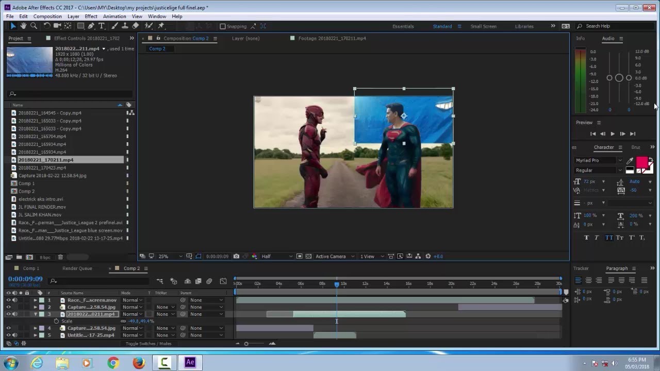Select the Horizontal Type tool
Viewport: 660px width, 371px height.
coord(102,26)
